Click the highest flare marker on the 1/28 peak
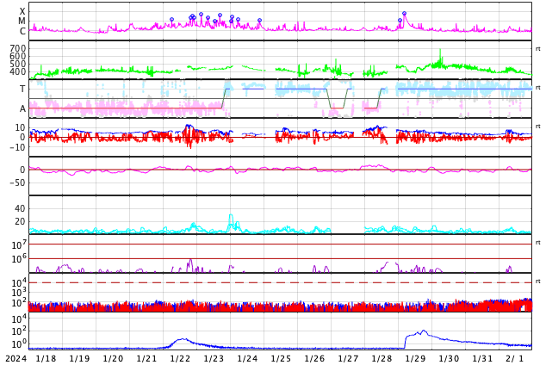546x365 pixels. pos(404,14)
